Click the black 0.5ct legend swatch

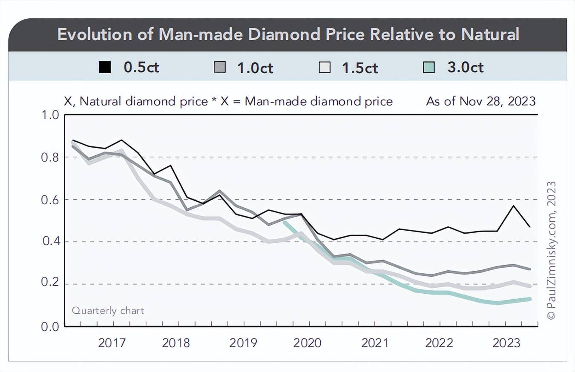(104, 67)
